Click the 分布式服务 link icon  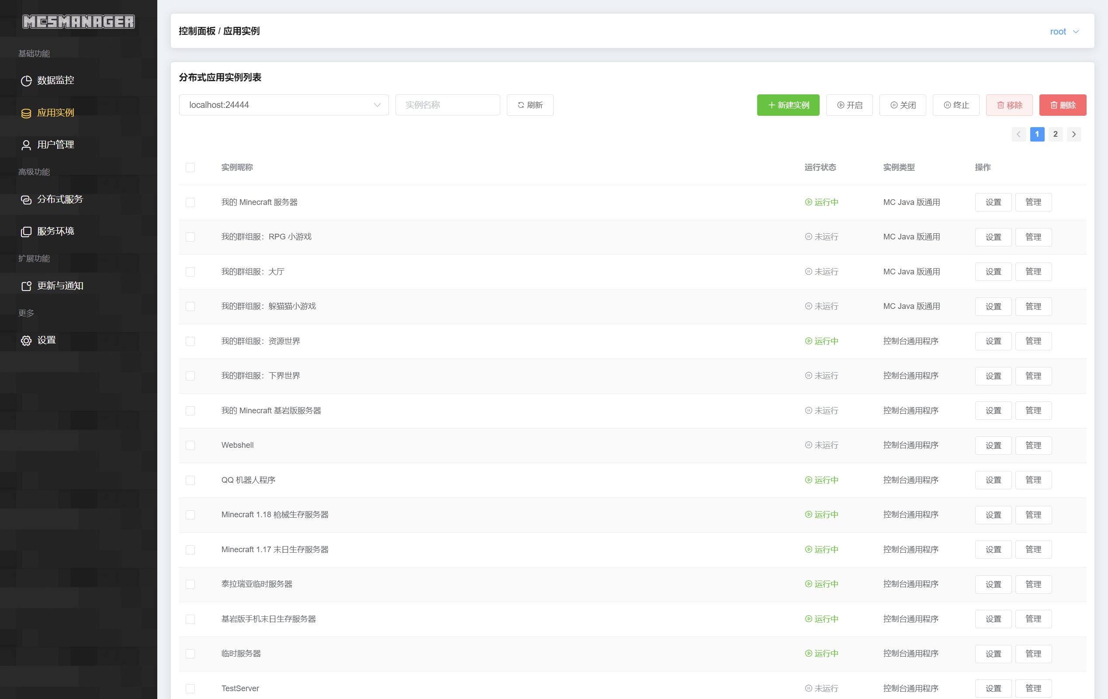(x=26, y=200)
